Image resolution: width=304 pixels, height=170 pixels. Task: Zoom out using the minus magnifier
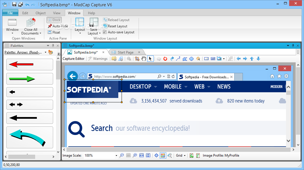(x=122, y=155)
